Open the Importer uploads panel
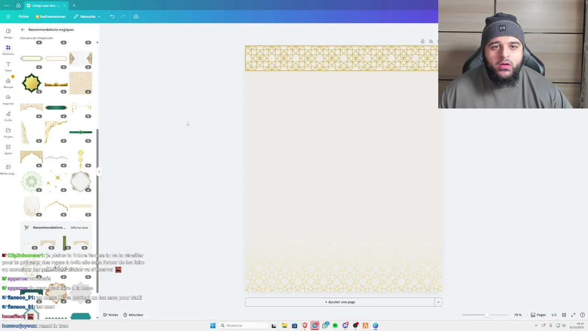The height and width of the screenshot is (331, 588). [x=8, y=100]
